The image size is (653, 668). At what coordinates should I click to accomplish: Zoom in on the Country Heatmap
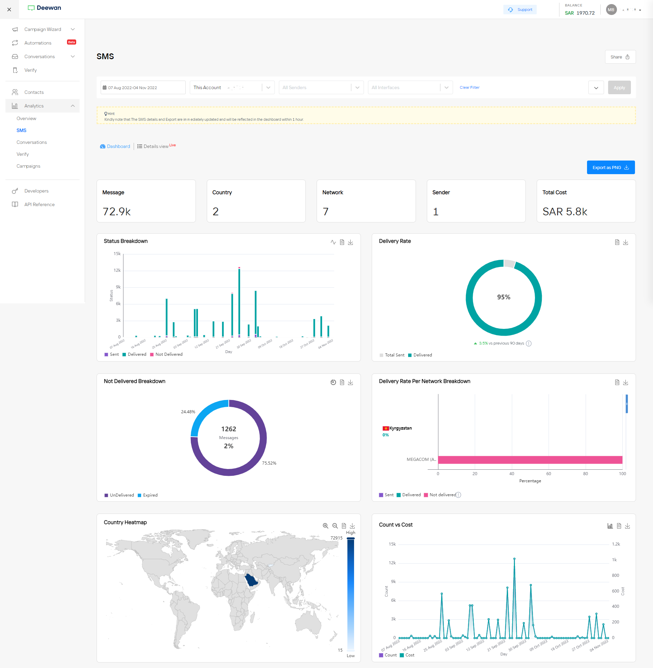[x=325, y=526]
